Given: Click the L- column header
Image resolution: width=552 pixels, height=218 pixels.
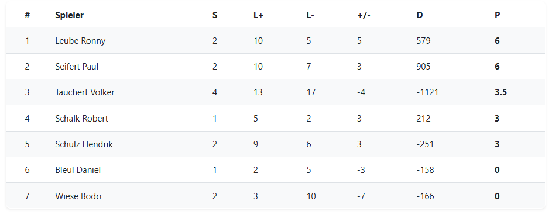Looking at the screenshot, I should [310, 15].
